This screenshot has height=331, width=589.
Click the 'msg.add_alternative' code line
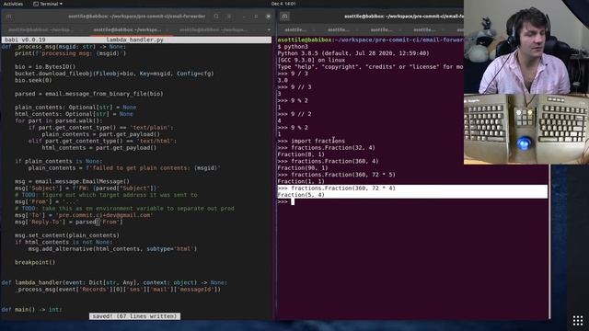(x=112, y=249)
